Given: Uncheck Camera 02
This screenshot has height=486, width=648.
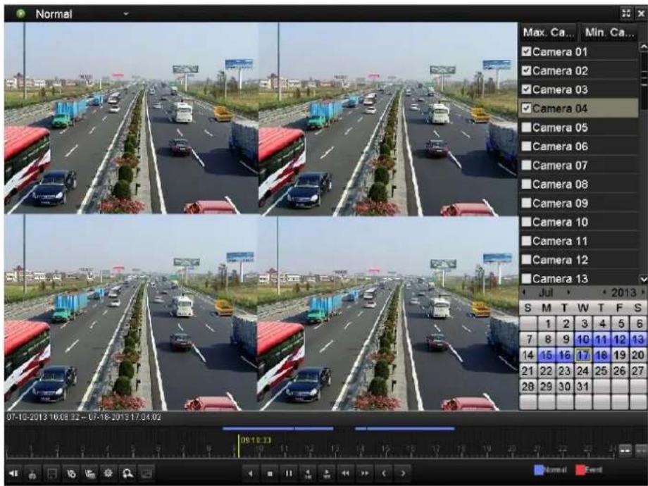Looking at the screenshot, I should tap(526, 70).
